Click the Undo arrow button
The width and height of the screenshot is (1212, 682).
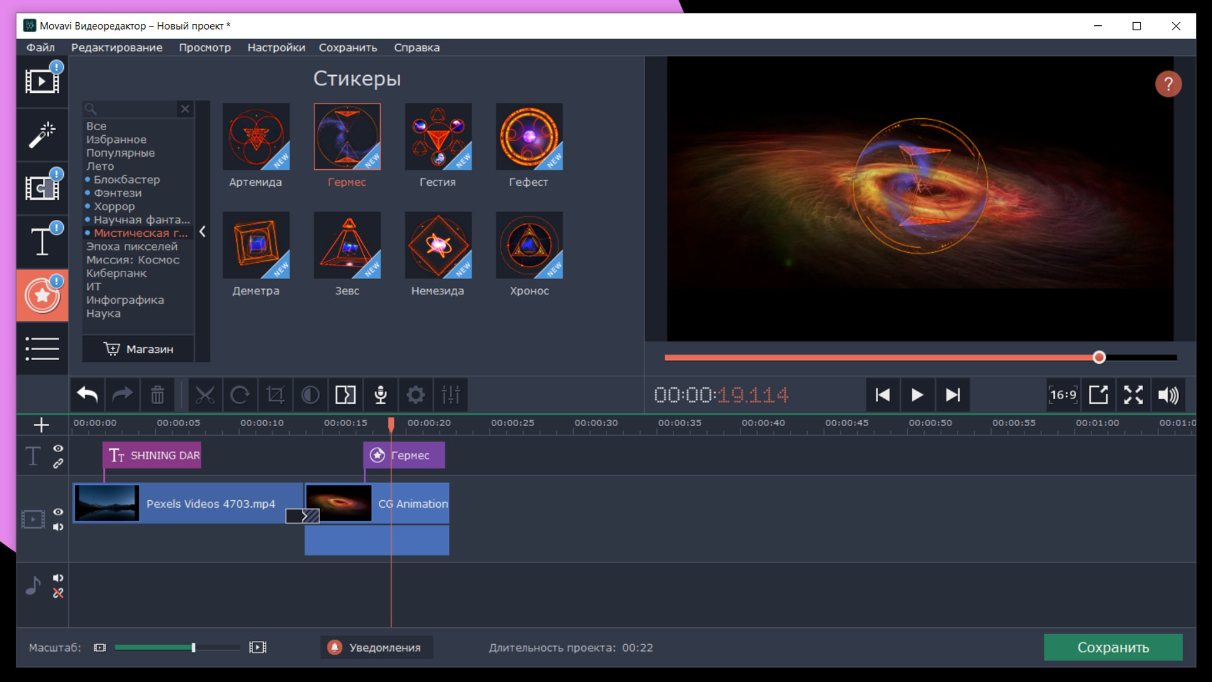[87, 395]
